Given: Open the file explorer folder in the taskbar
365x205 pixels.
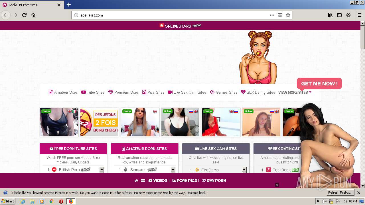Looking at the screenshot, I should (32, 201).
